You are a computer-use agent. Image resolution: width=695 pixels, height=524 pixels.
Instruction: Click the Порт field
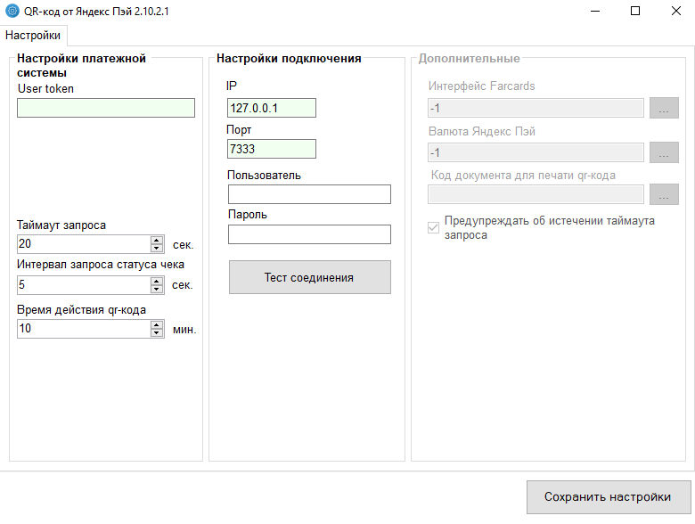point(271,149)
